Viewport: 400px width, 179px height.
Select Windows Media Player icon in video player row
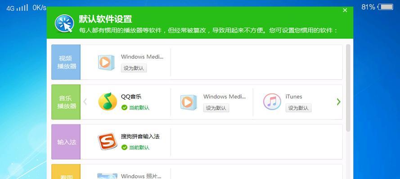[x=106, y=62]
